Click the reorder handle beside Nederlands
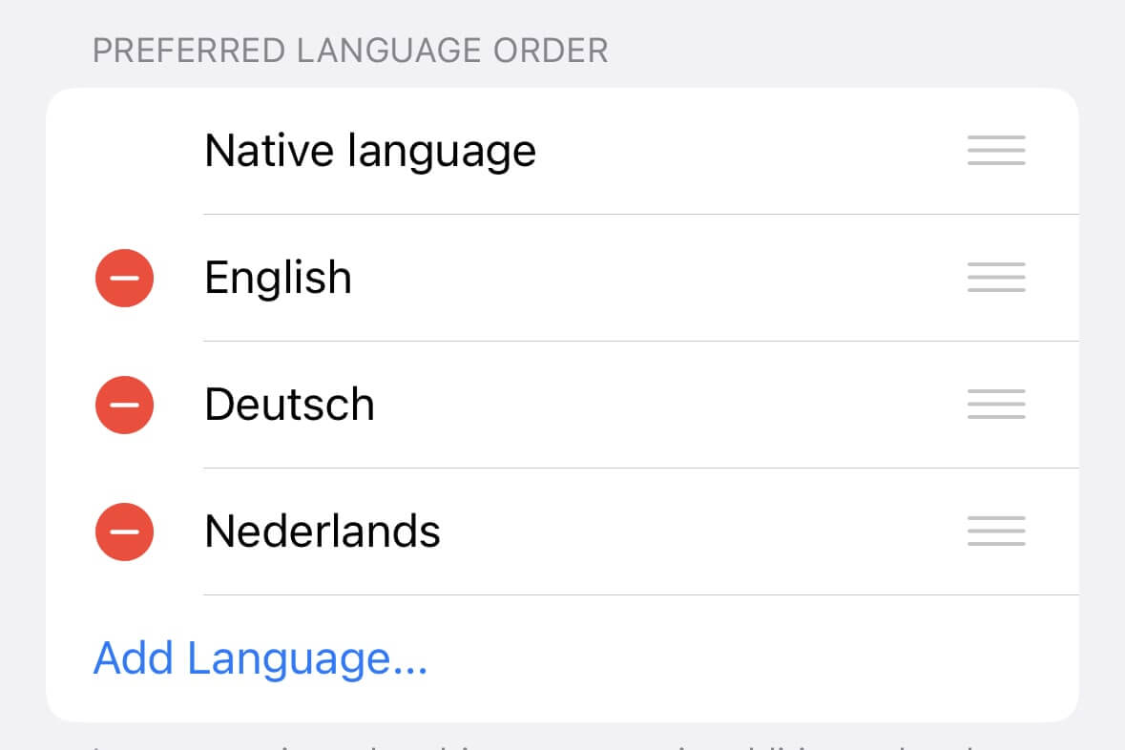The height and width of the screenshot is (750, 1125). 995,531
